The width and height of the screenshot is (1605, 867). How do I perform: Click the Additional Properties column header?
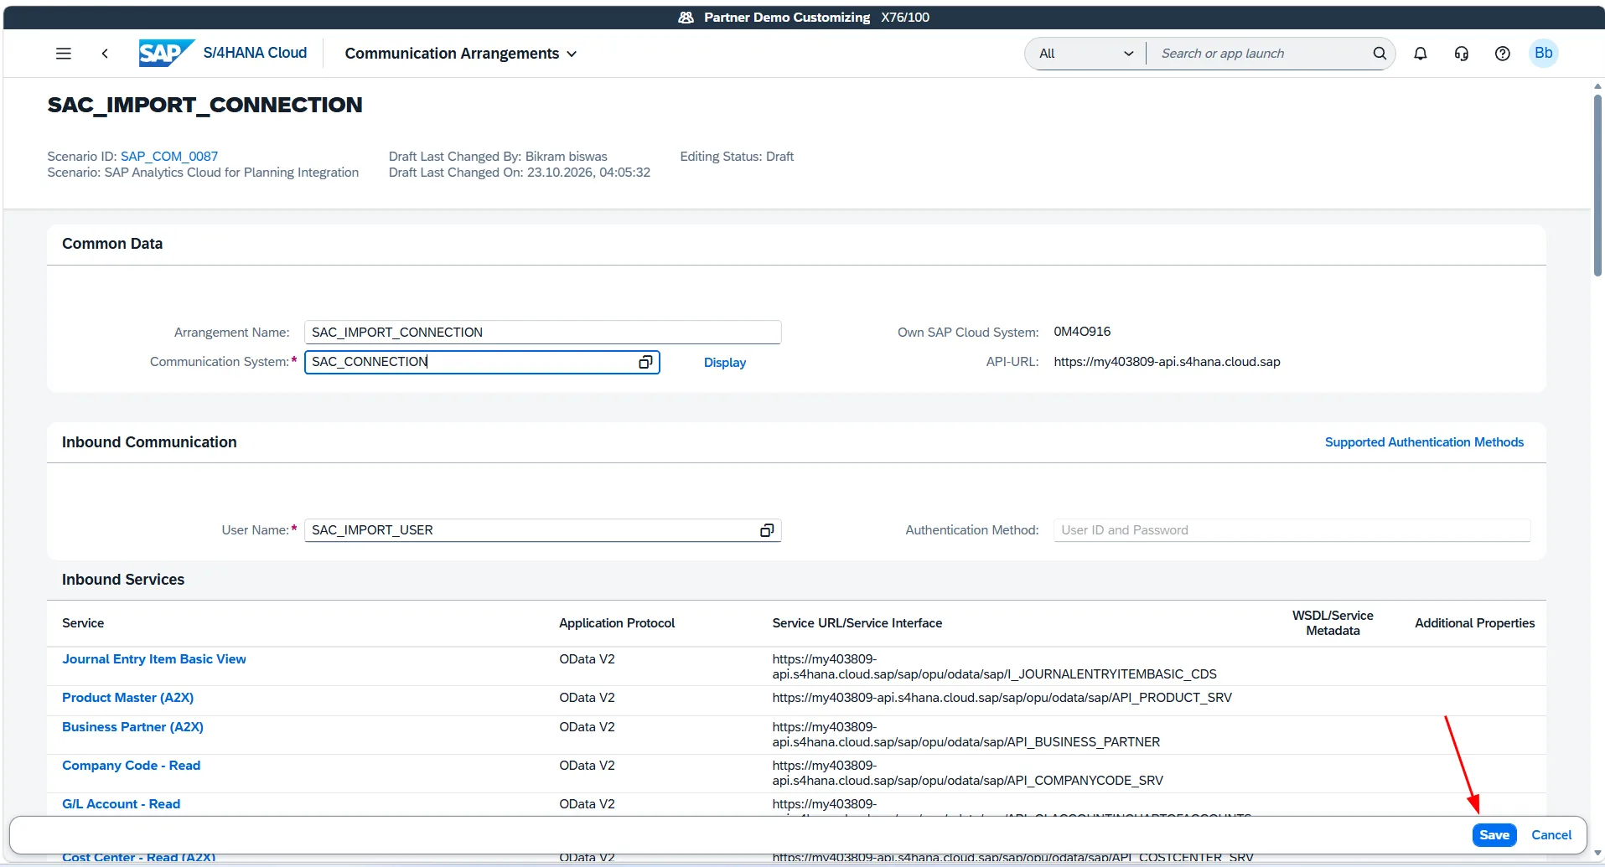click(x=1474, y=623)
